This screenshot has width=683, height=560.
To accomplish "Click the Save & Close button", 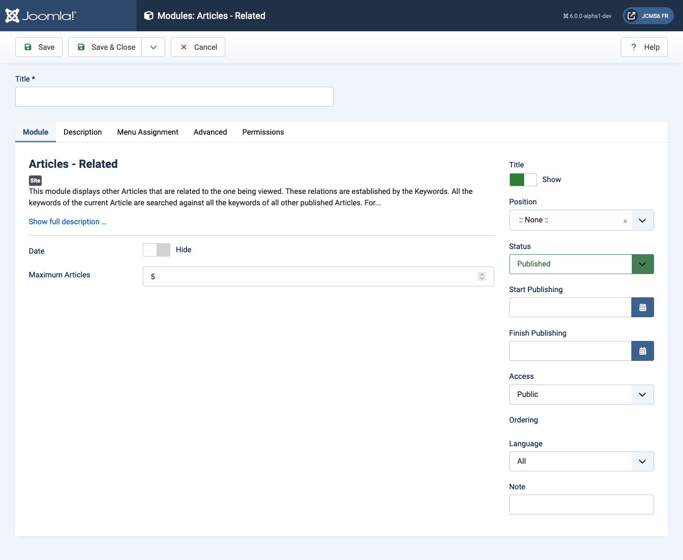I will click(x=105, y=47).
